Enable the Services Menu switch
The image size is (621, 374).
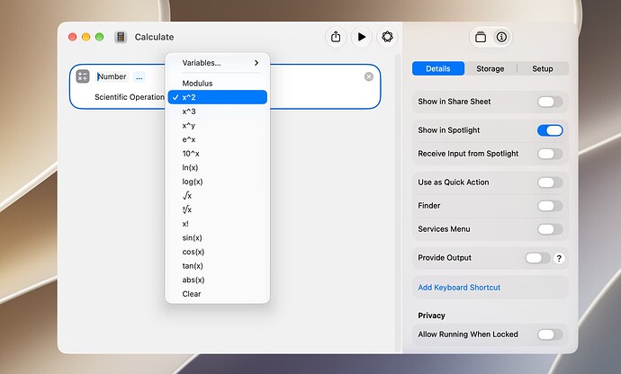point(550,229)
